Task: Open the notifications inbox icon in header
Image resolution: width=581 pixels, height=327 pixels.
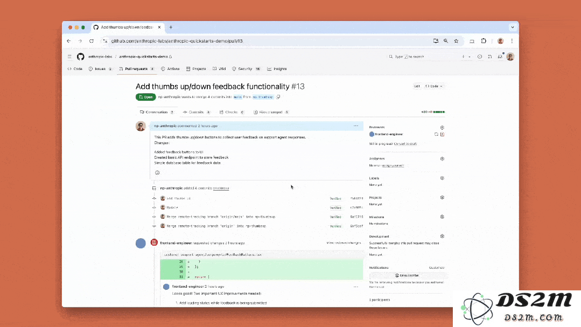Action: click(x=500, y=57)
